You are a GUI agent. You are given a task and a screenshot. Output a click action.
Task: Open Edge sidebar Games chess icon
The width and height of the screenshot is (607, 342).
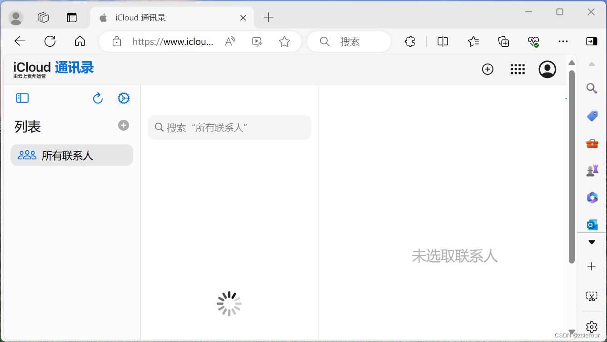592,171
